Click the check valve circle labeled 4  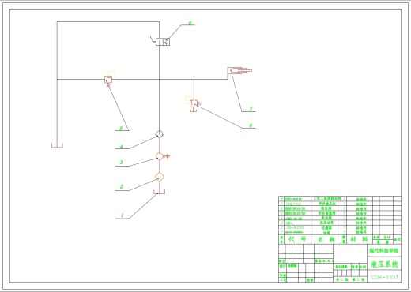click(x=159, y=134)
